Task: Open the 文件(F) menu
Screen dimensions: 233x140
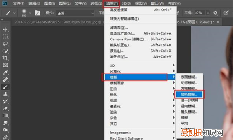Action: coord(19,3)
